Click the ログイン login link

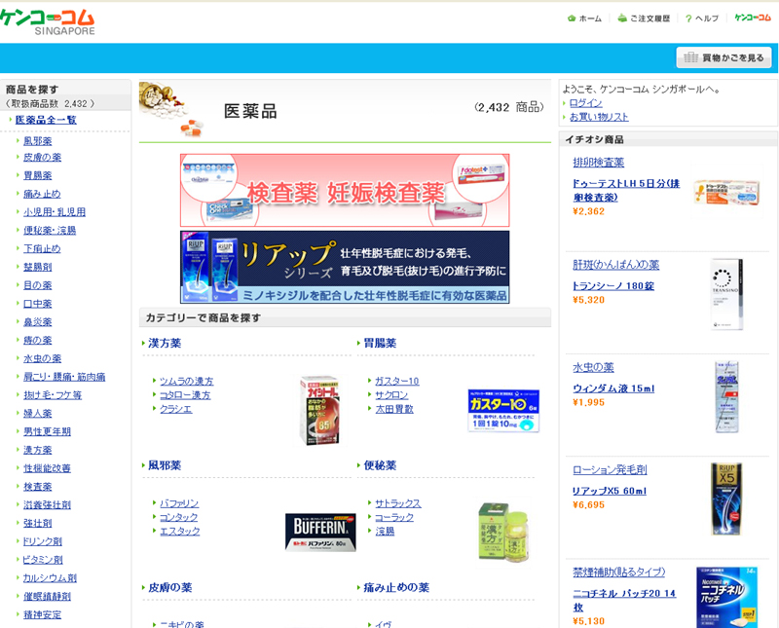(x=585, y=103)
